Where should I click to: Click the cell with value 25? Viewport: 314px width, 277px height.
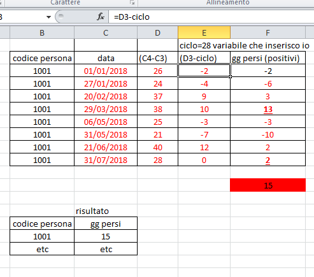[x=157, y=122]
